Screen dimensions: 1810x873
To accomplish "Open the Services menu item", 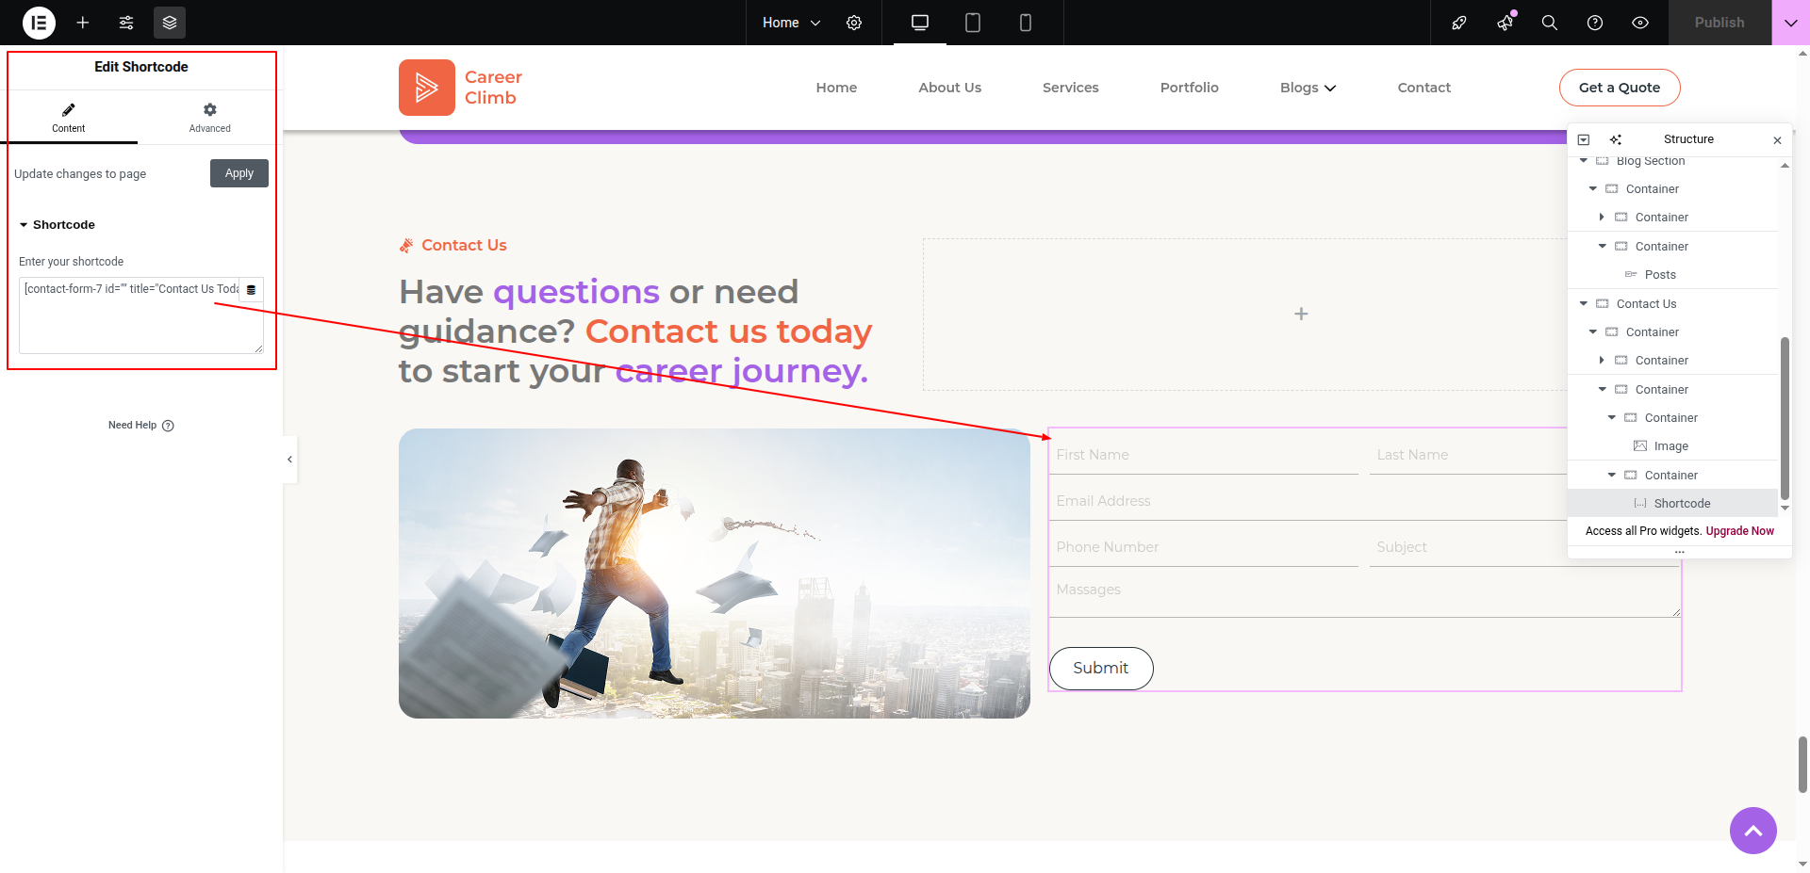I will (1070, 88).
